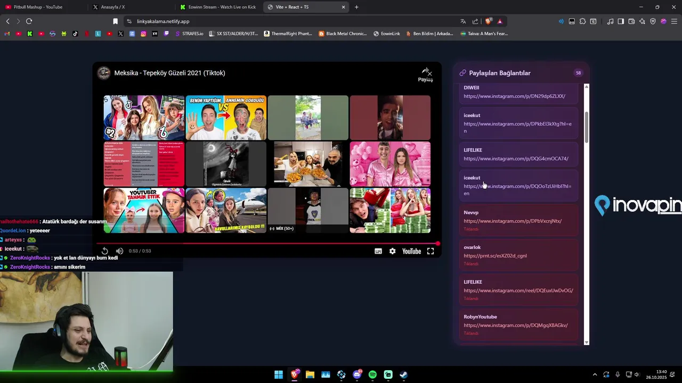682x383 pixels.
Task: Click the video progress bar end handle
Action: (438, 244)
